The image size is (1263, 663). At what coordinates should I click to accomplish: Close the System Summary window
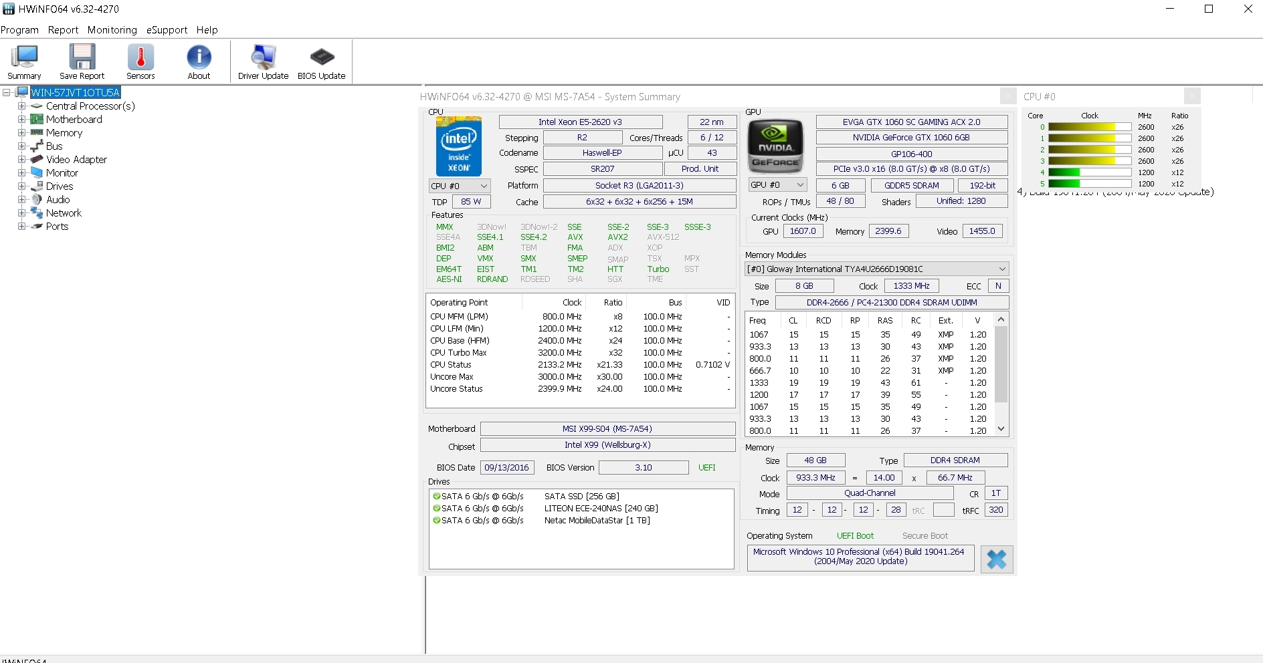1008,96
